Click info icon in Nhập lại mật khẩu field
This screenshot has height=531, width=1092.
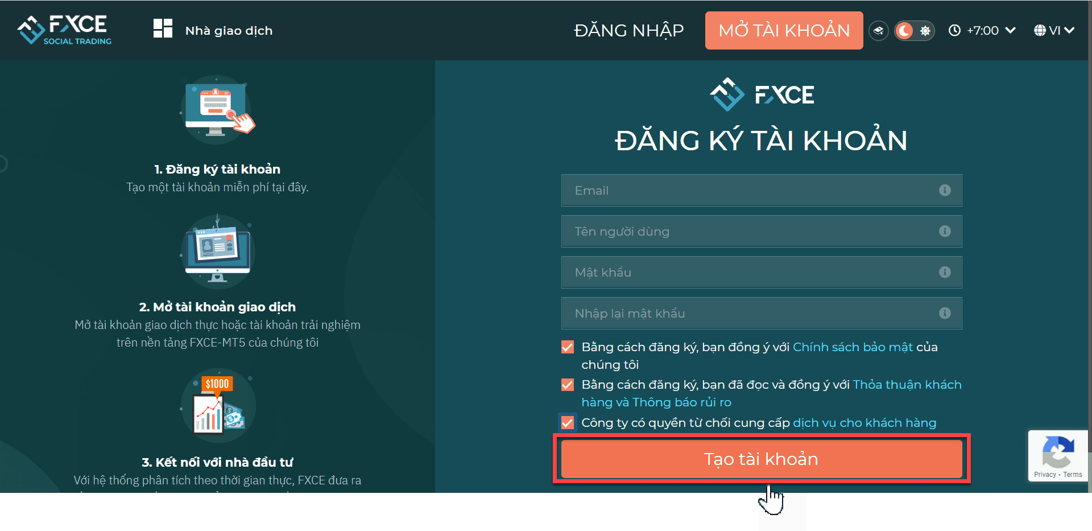945,313
